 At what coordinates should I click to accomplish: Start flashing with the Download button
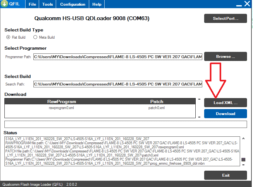[225, 114]
